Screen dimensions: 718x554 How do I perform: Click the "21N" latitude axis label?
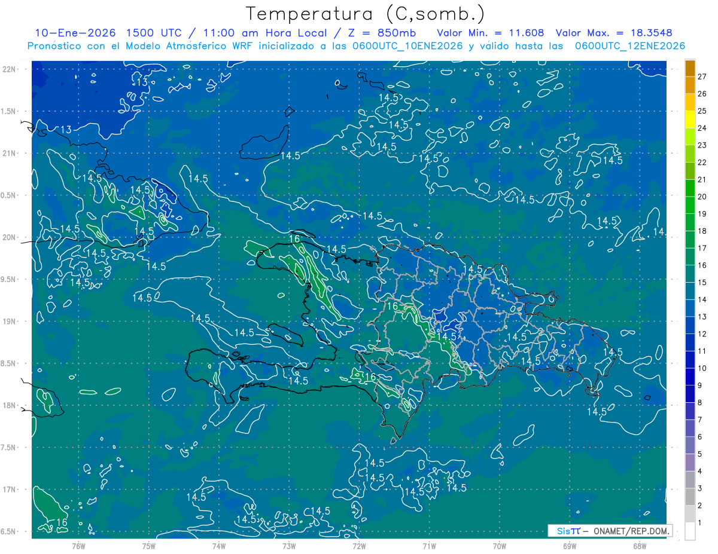[9, 154]
